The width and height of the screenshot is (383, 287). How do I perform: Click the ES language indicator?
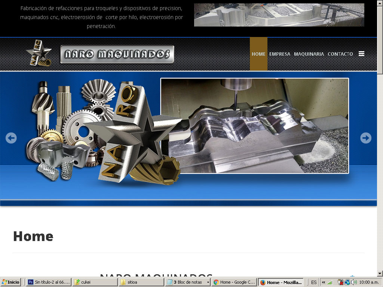(x=314, y=283)
